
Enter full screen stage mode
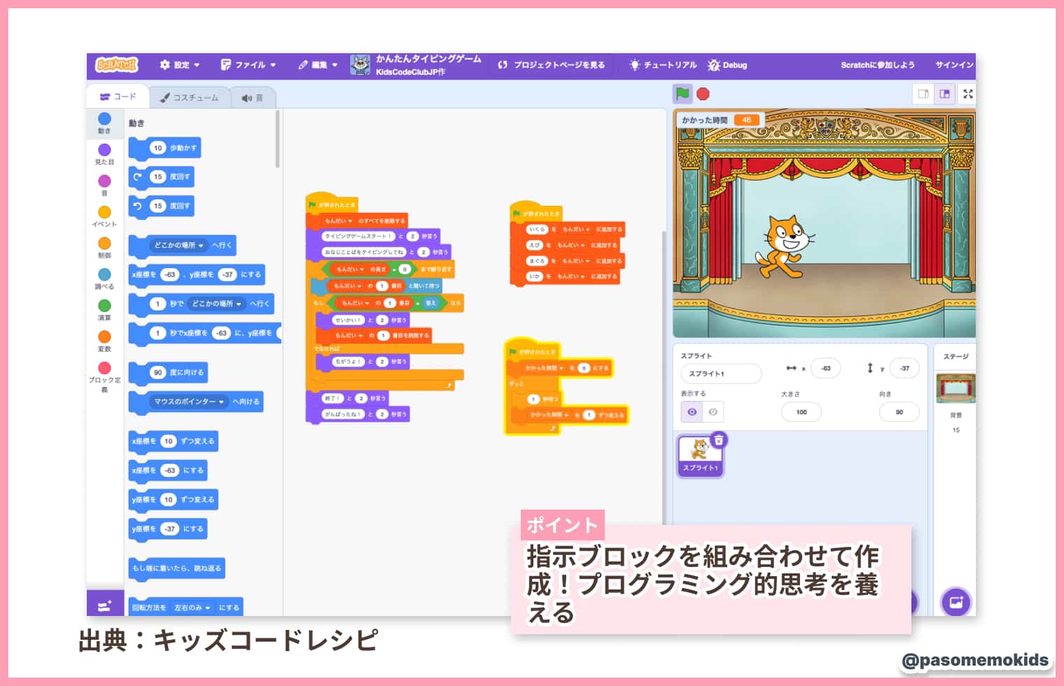coord(967,94)
